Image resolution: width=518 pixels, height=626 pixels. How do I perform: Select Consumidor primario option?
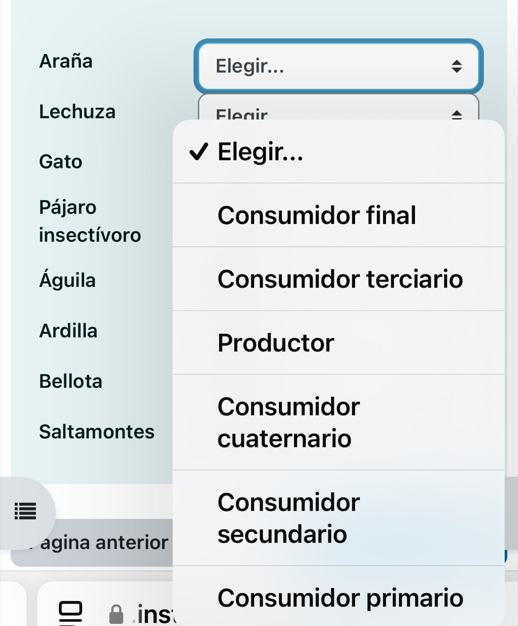[339, 597]
